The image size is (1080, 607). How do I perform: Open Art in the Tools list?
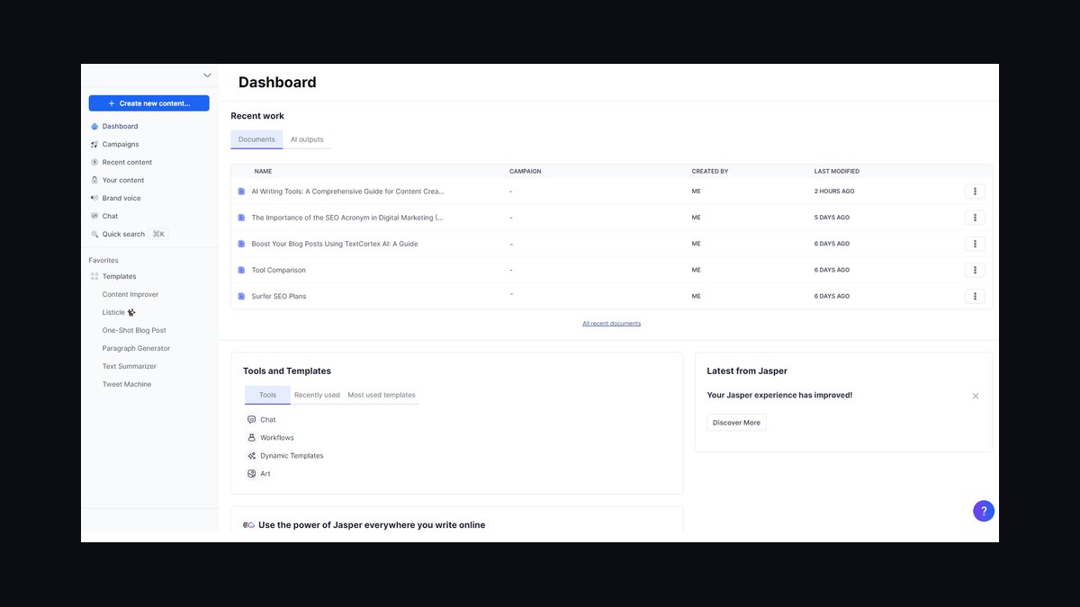[x=265, y=474]
